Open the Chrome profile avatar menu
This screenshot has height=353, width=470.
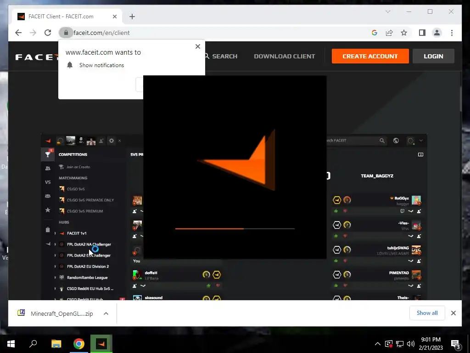point(437,33)
